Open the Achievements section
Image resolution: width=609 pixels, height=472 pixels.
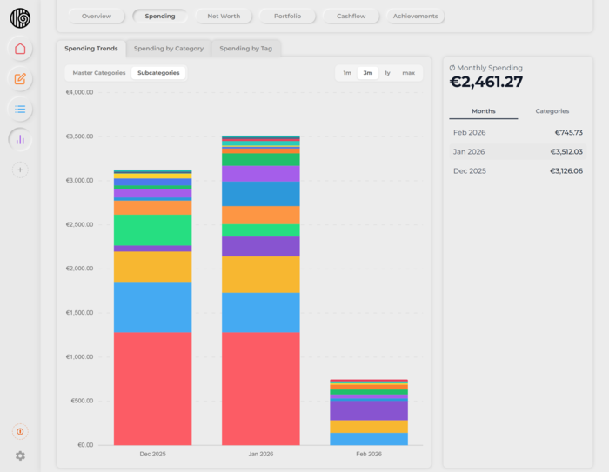(415, 17)
